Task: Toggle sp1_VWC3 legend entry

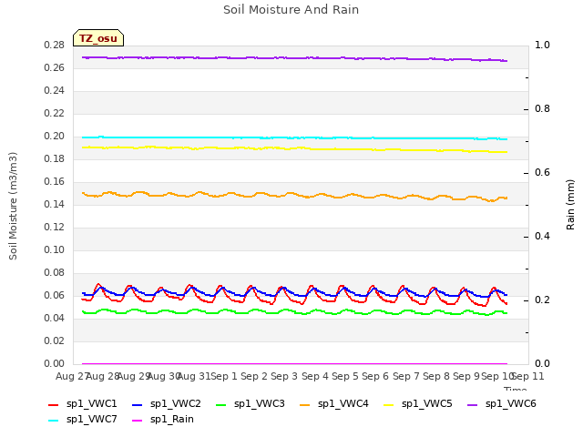Action: pyautogui.click(x=251, y=403)
